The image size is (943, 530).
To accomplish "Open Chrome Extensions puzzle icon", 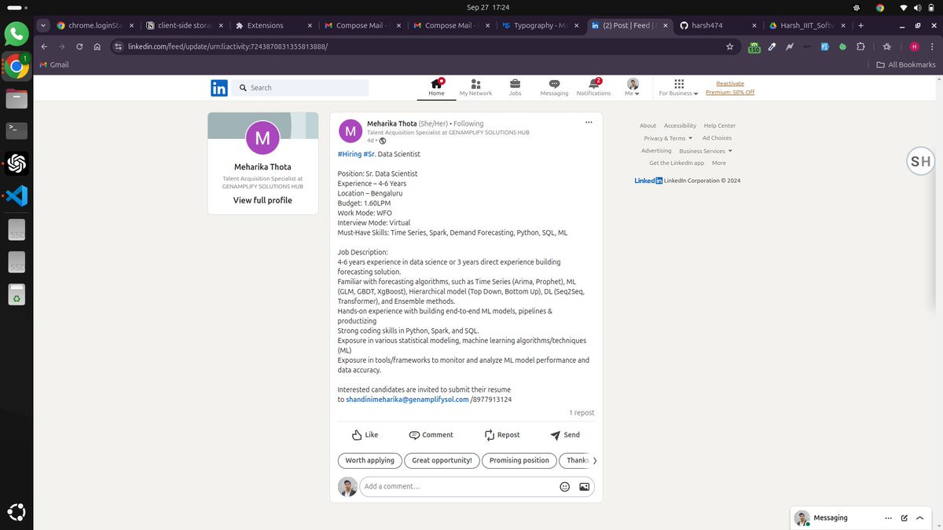I will (x=861, y=46).
